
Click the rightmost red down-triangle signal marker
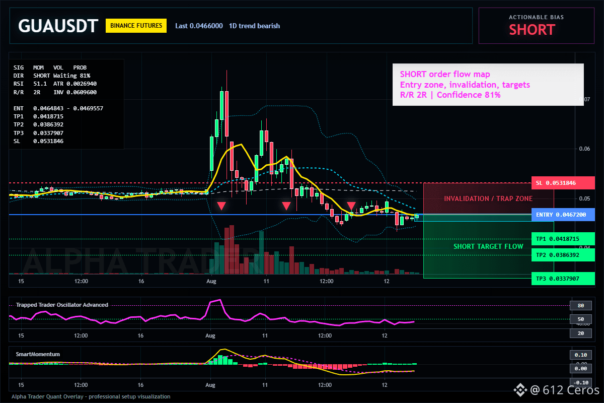351,206
